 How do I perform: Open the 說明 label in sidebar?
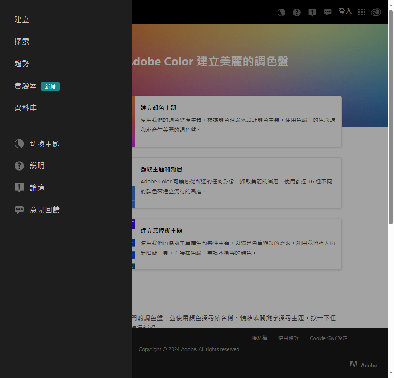37,166
